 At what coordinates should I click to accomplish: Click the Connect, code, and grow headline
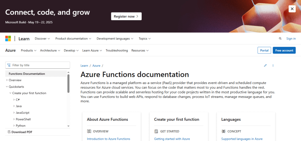pyautogui.click(x=47, y=12)
